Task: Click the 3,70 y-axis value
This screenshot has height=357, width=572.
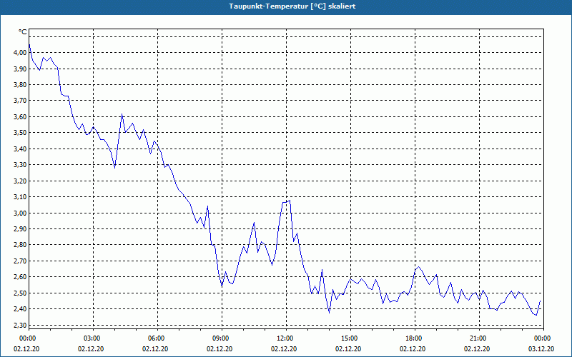Action: coord(20,101)
